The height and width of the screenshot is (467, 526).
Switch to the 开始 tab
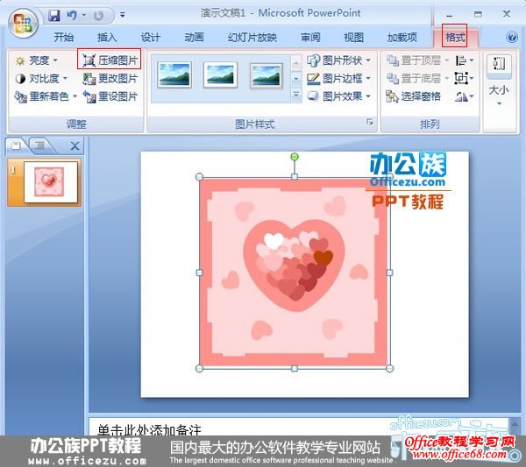click(63, 37)
